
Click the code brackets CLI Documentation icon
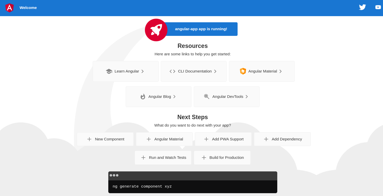(172, 71)
